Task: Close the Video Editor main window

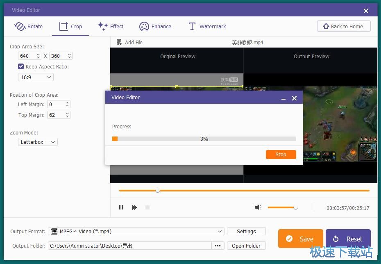Action: coord(366,11)
